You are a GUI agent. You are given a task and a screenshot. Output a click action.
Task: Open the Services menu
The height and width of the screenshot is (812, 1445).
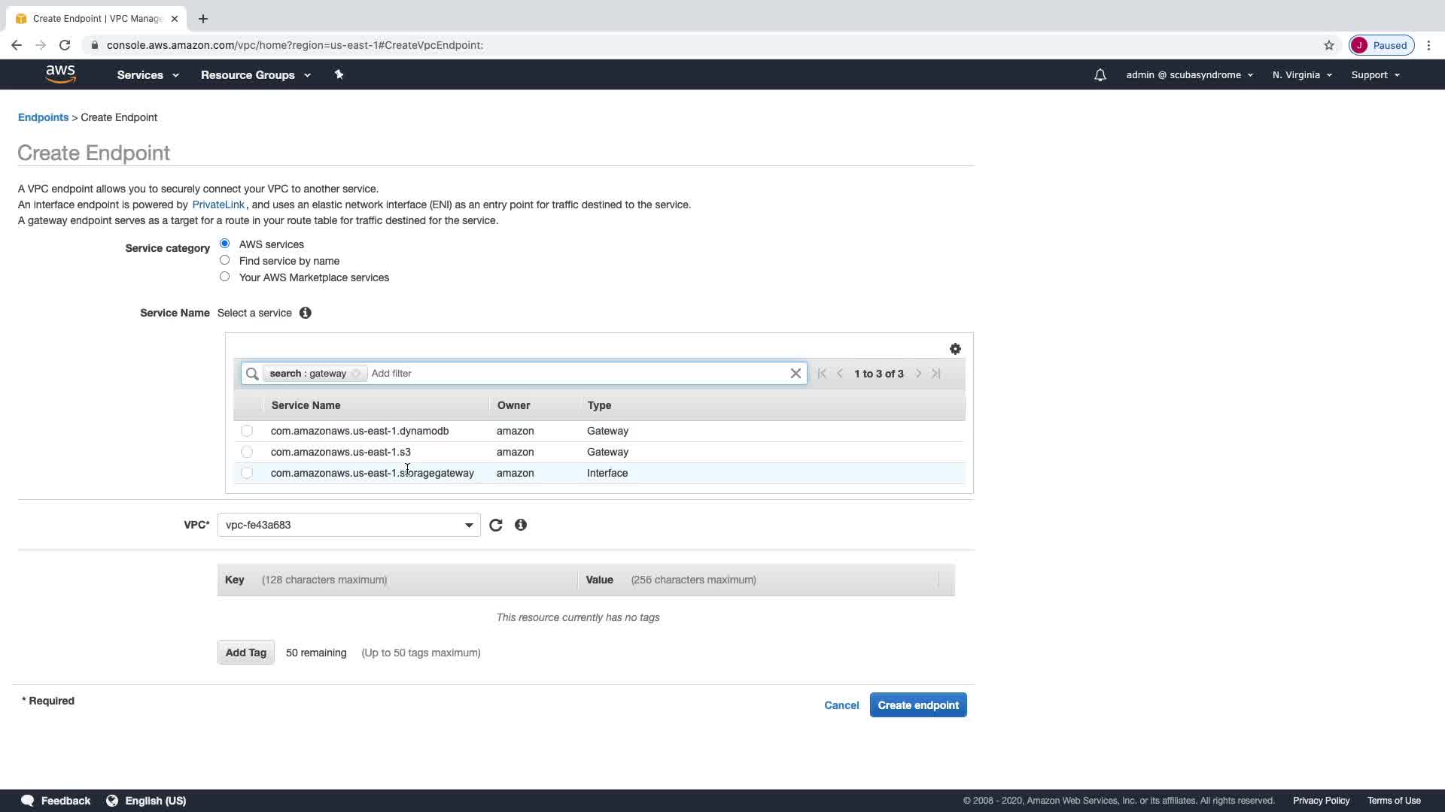tap(148, 75)
